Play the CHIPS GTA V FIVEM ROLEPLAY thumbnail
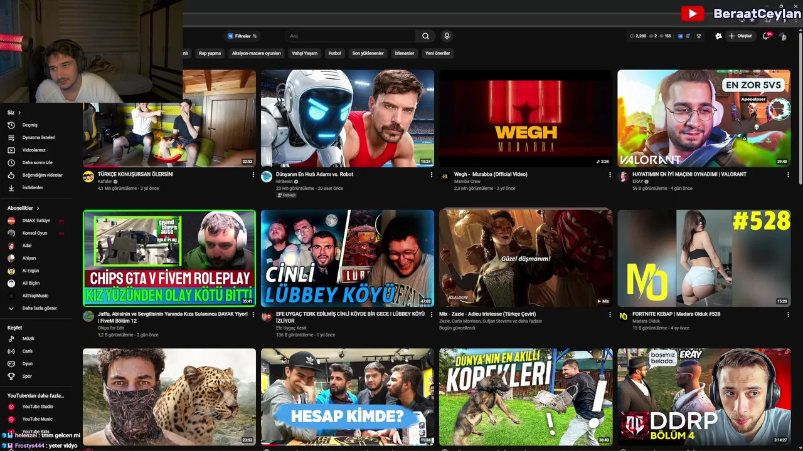Image resolution: width=803 pixels, height=451 pixels. [x=169, y=258]
